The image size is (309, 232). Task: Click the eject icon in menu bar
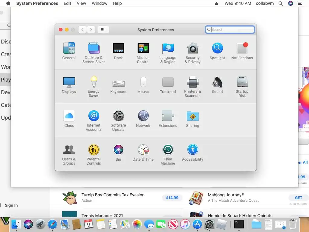pos(216,3)
